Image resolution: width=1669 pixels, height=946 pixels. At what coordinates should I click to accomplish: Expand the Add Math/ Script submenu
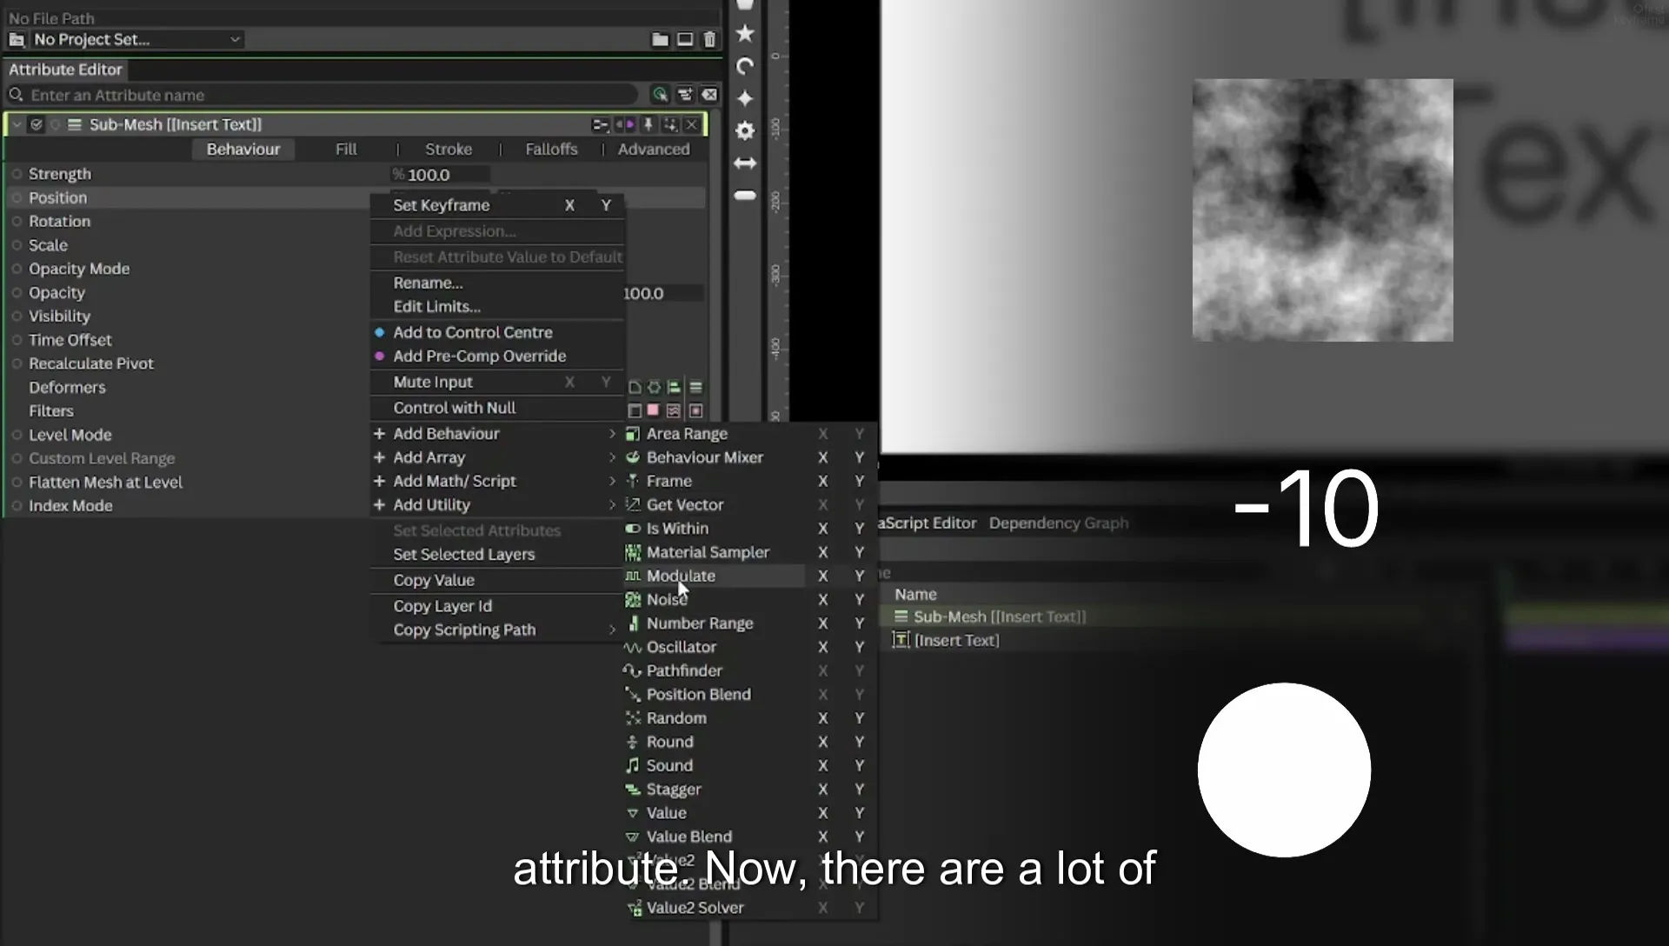click(497, 481)
